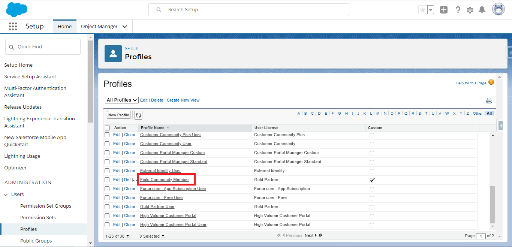The image size is (512, 247).
Task: Select the Gold Partner User row checkbox
Action: [x=107, y=207]
